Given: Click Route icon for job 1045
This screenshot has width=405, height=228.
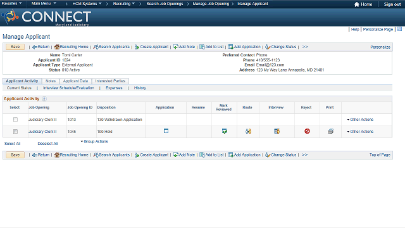Looking at the screenshot, I should 248,131.
